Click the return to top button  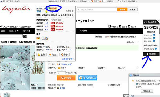click(151, 54)
